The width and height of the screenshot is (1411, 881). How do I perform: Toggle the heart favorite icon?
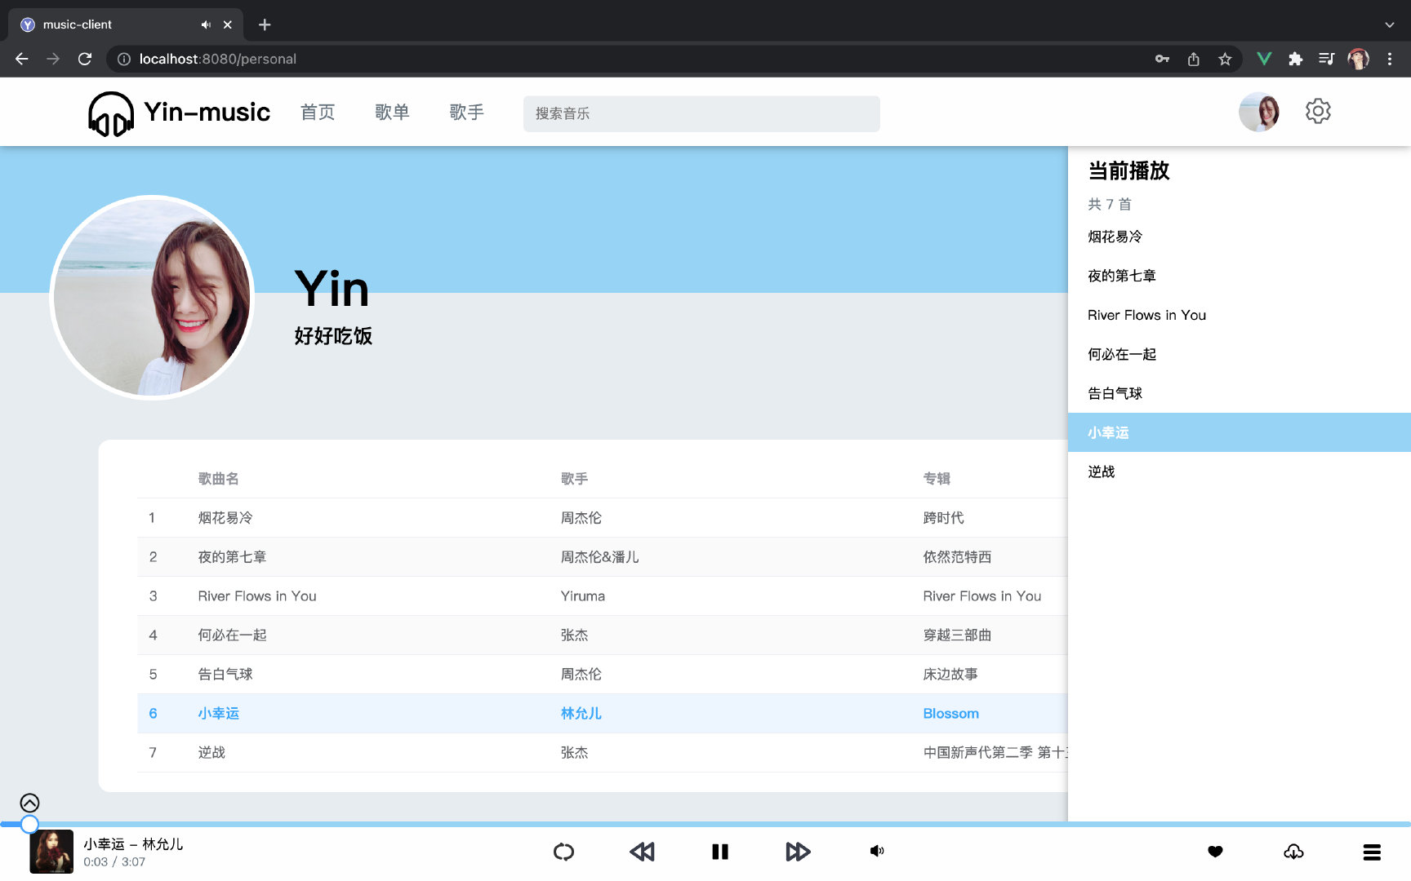point(1215,852)
